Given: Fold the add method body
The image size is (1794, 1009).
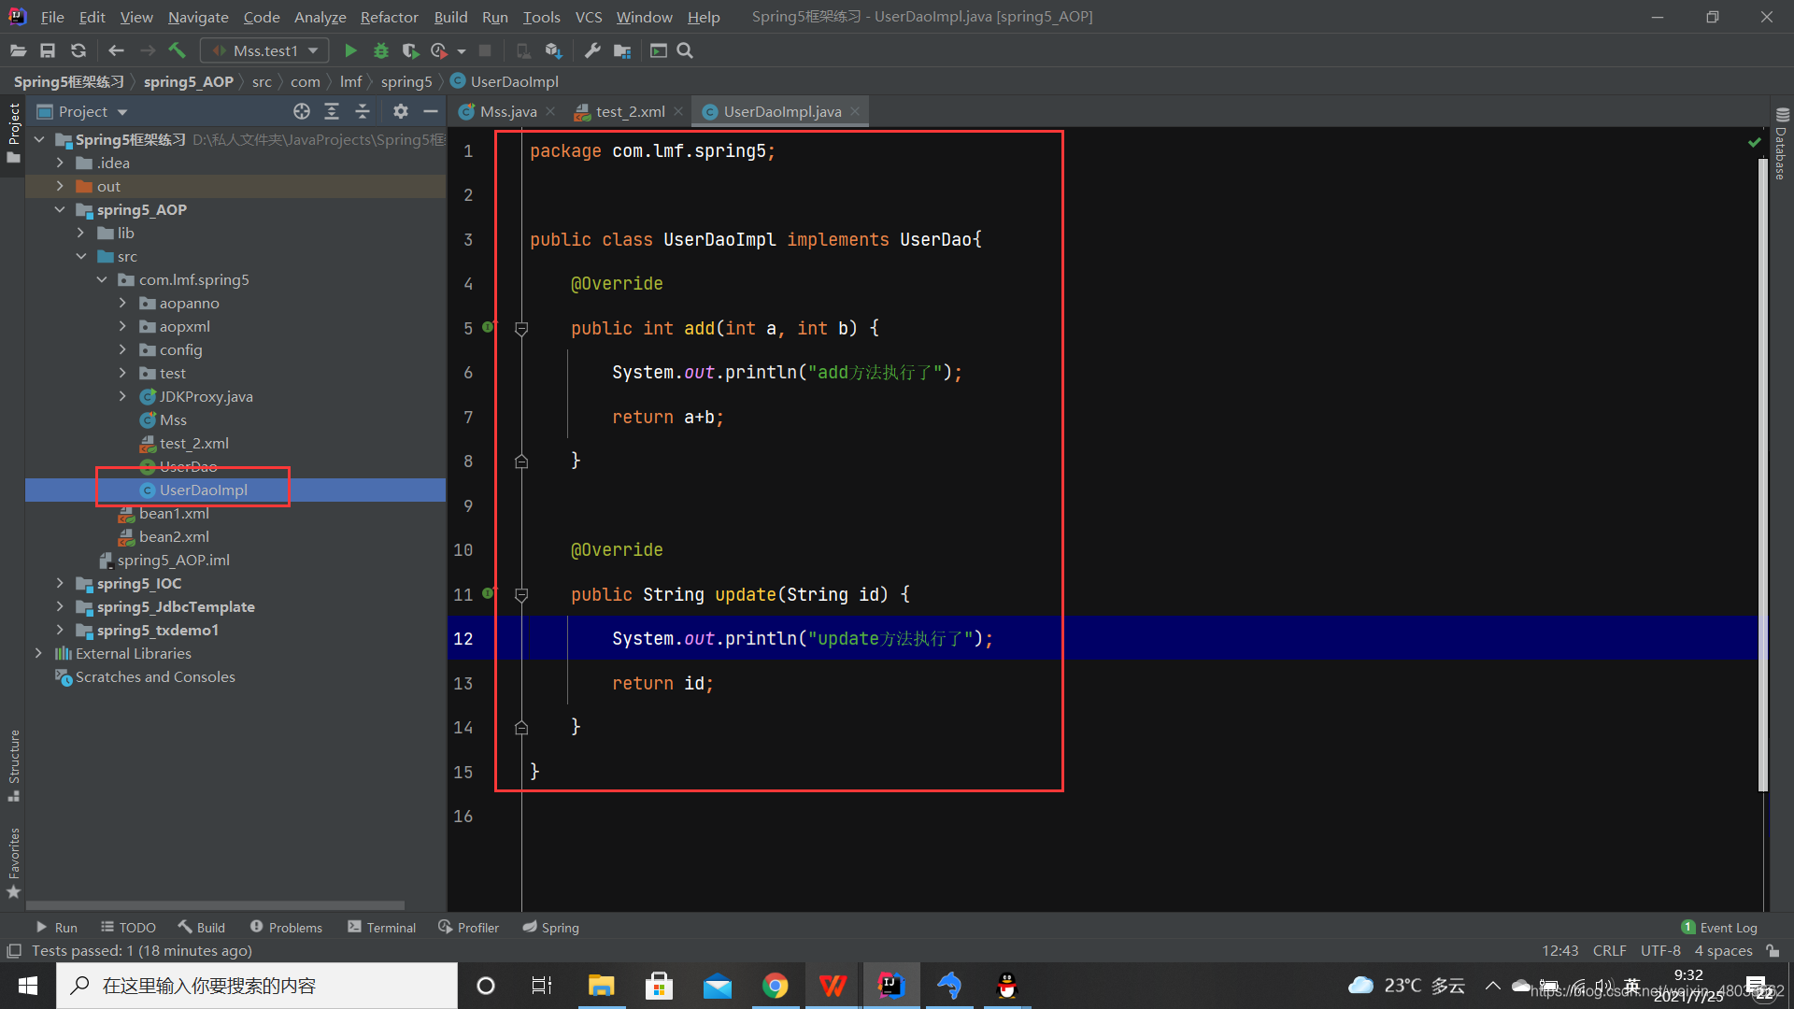Looking at the screenshot, I should 521,329.
